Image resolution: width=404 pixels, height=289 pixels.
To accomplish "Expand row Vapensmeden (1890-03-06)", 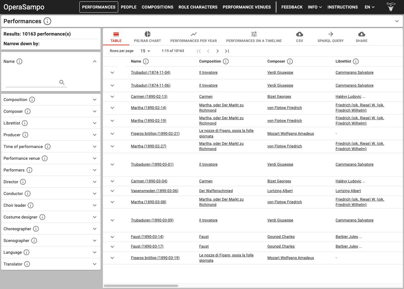I will point(112,191).
